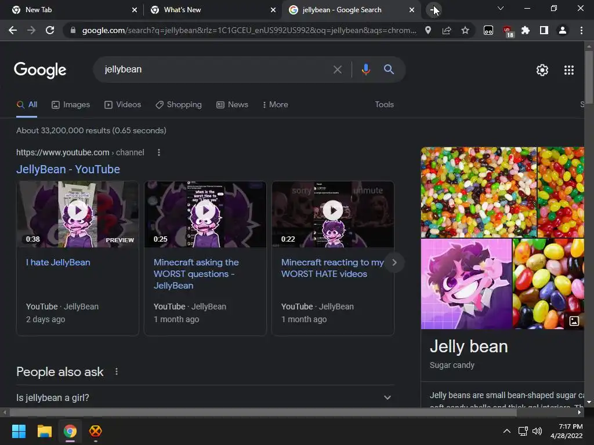Viewport: 594px width, 445px height.
Task: Switch to News results
Action: click(232, 104)
